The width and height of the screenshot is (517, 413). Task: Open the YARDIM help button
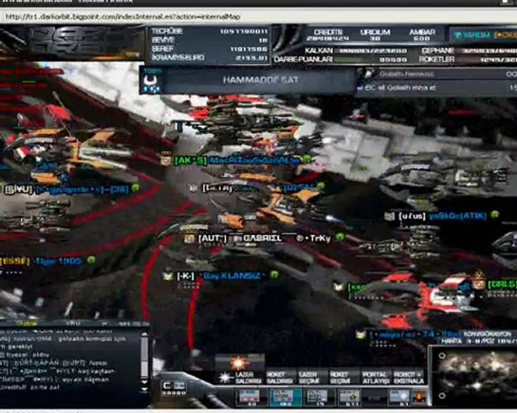[471, 35]
